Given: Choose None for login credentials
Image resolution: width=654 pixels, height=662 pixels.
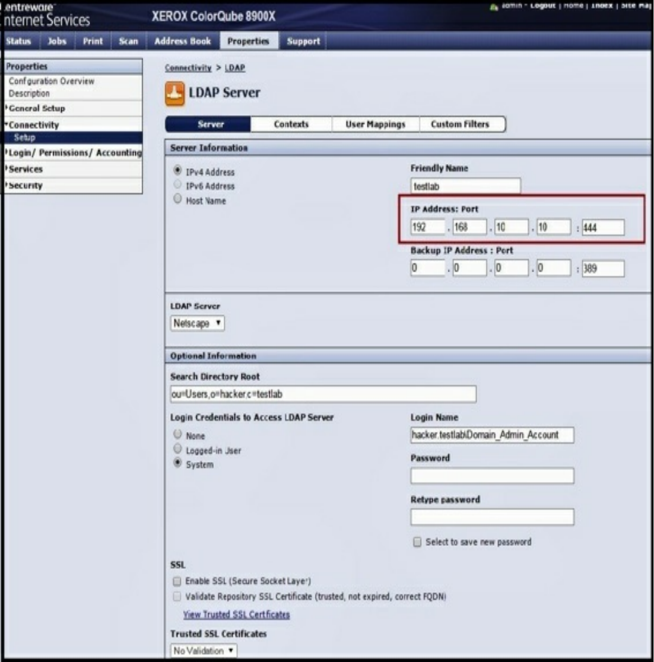Looking at the screenshot, I should tap(177, 434).
